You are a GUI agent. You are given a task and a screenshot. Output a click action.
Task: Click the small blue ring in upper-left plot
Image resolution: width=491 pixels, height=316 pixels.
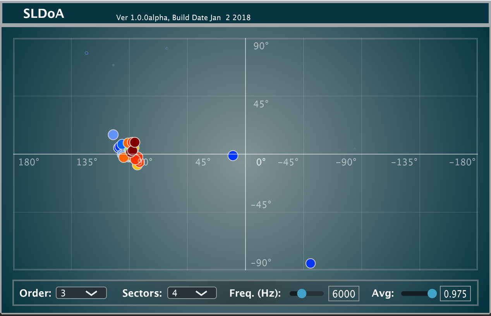point(86,53)
